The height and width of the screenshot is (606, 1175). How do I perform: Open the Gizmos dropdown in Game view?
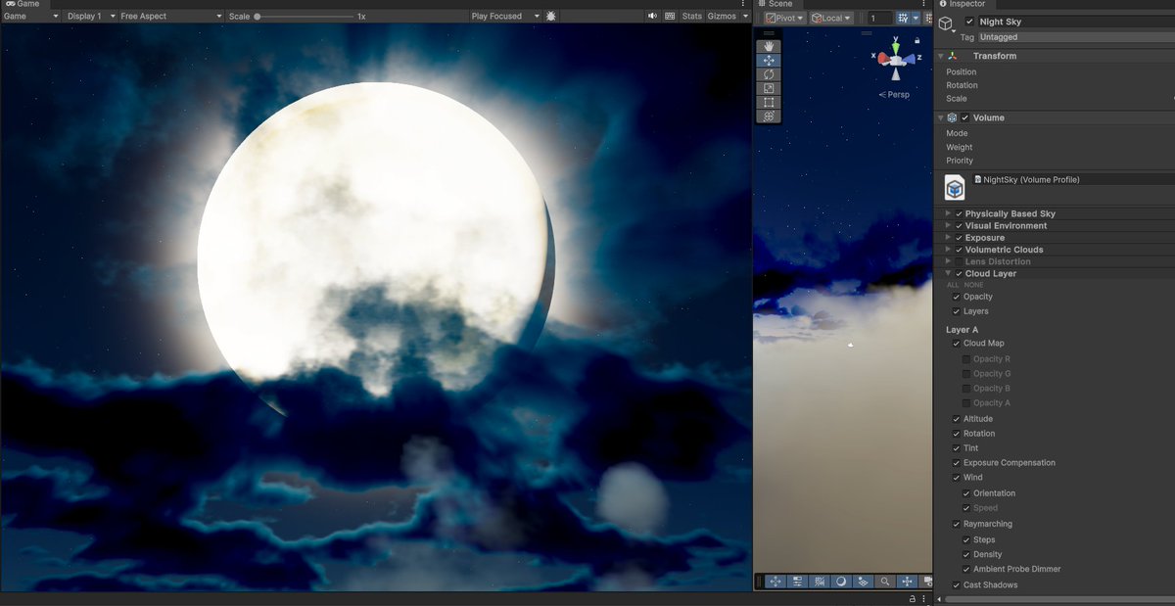[x=728, y=17]
